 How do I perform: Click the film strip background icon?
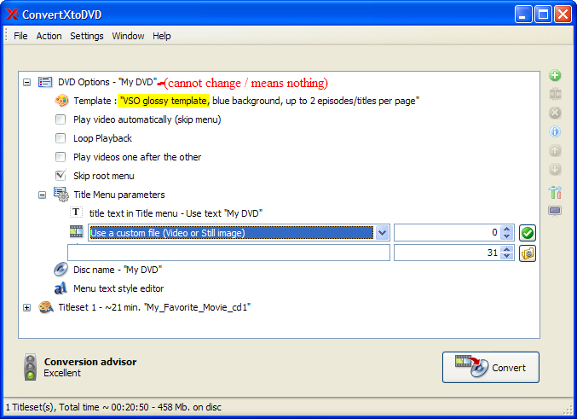pyautogui.click(x=77, y=231)
